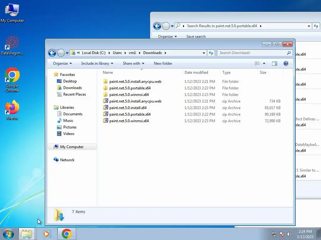Viewport: 321px width, 240px height.
Task: Sort by Date modified column header
Action: pyautogui.click(x=201, y=72)
